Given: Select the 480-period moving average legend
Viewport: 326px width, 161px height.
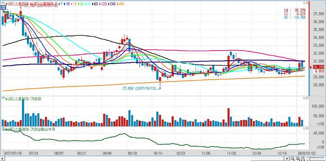Looking at the screenshot, I should click(x=121, y=4).
